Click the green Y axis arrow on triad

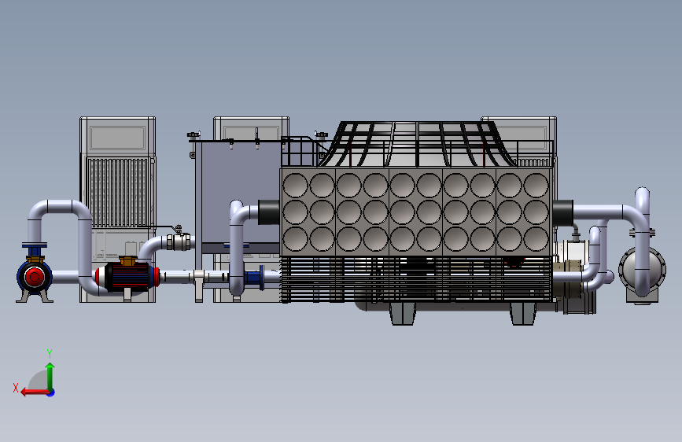(50, 377)
